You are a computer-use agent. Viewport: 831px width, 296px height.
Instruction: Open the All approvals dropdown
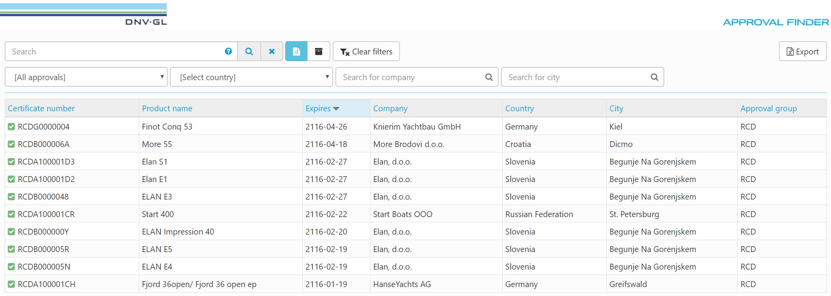click(86, 77)
